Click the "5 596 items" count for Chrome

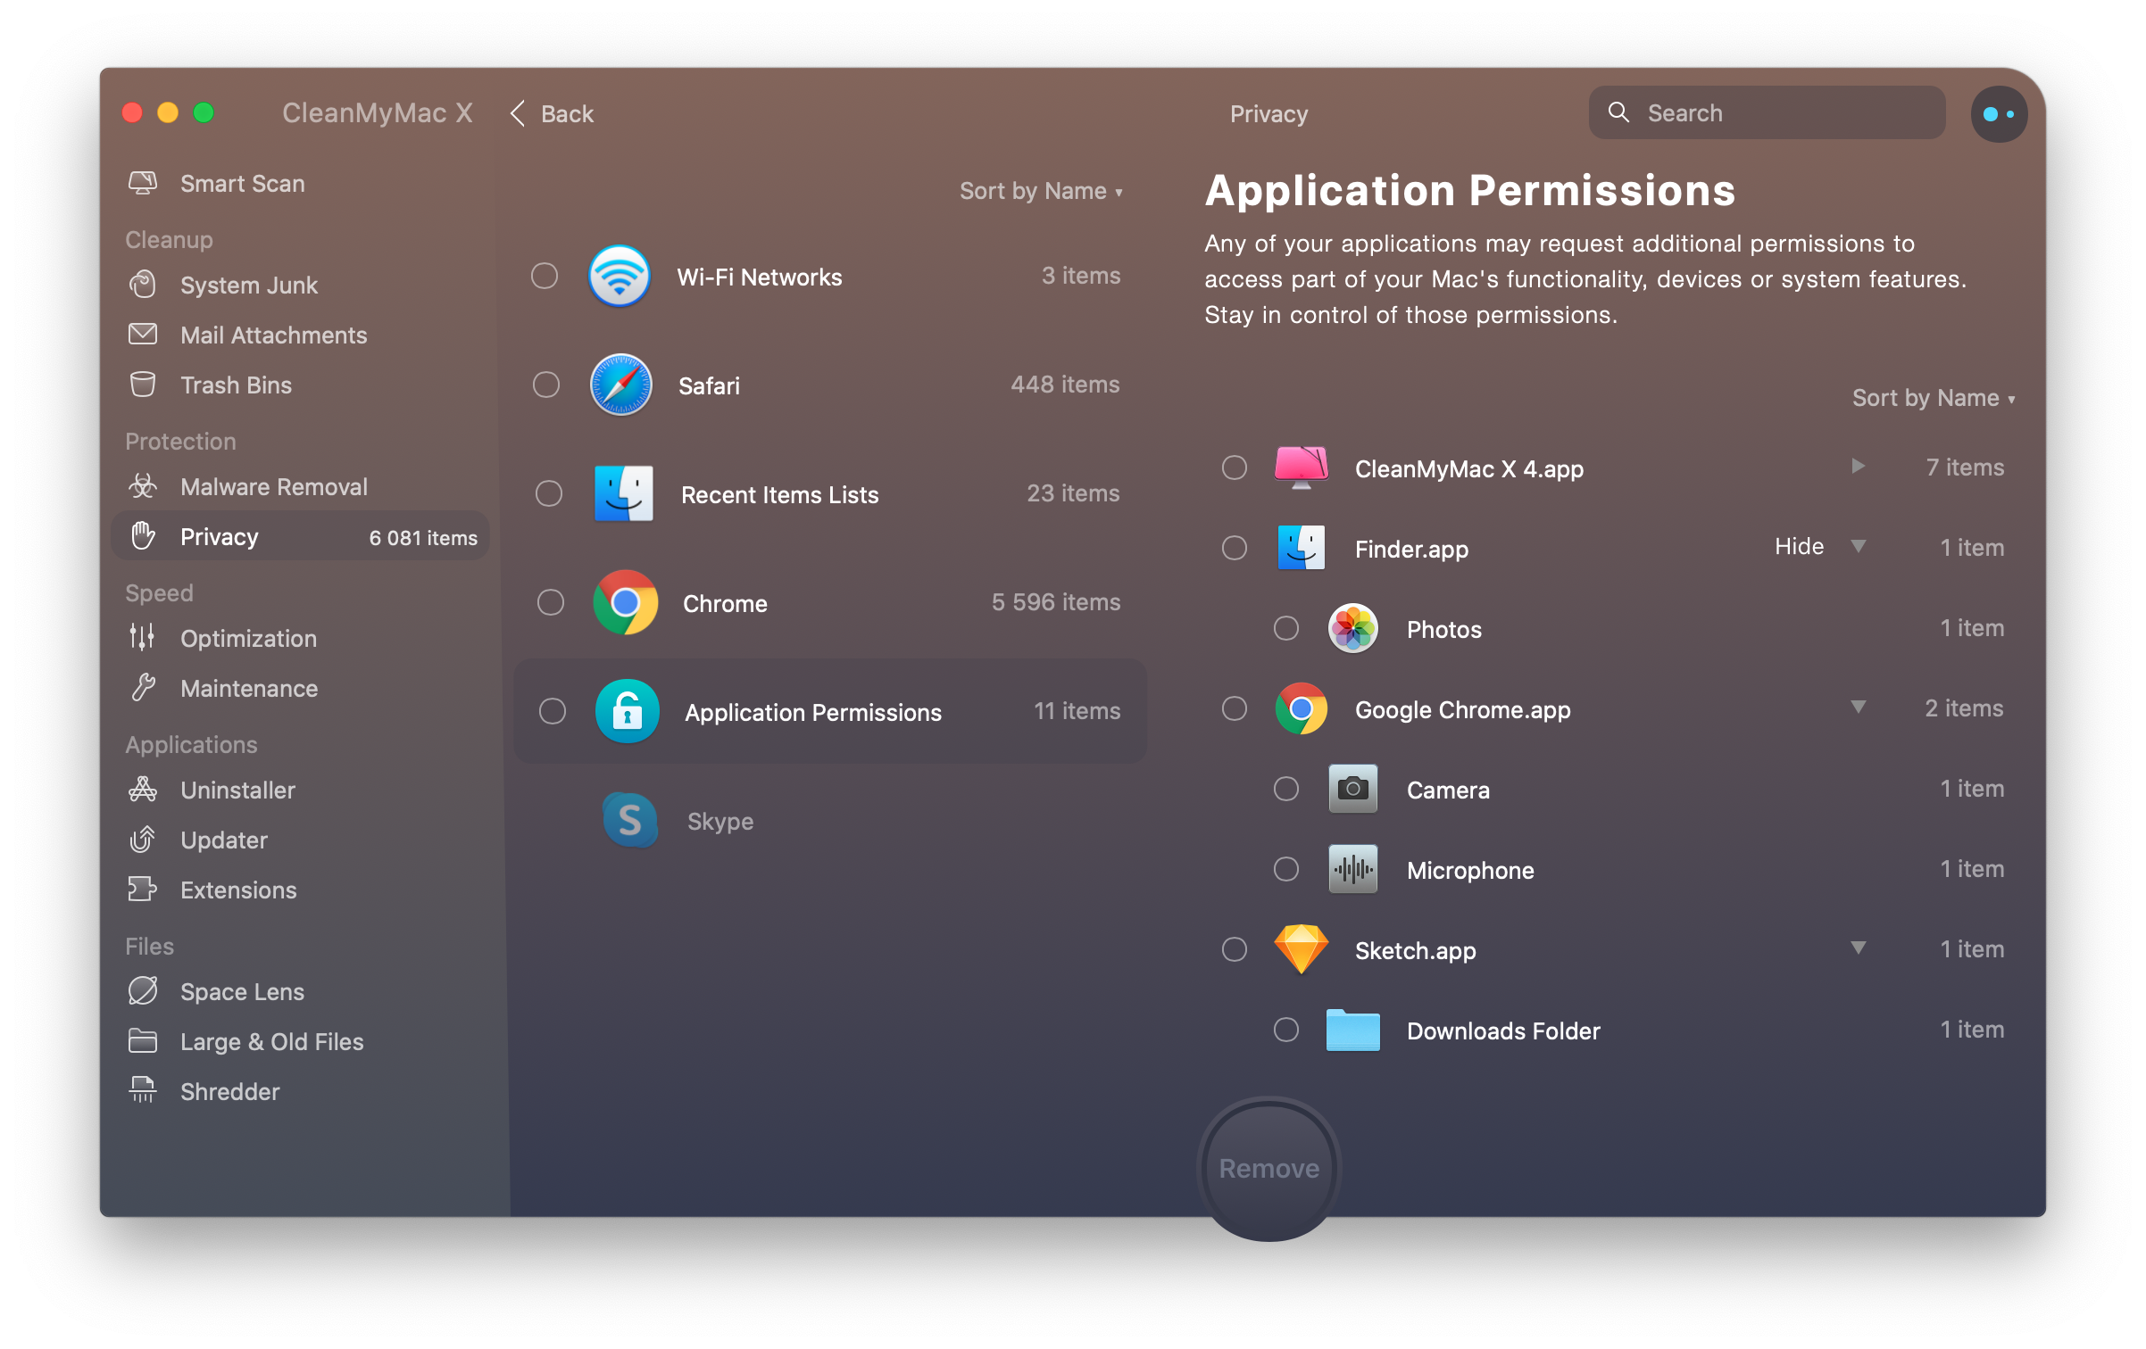(x=1055, y=602)
